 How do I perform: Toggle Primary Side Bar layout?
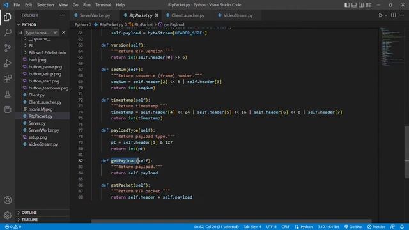347,5
